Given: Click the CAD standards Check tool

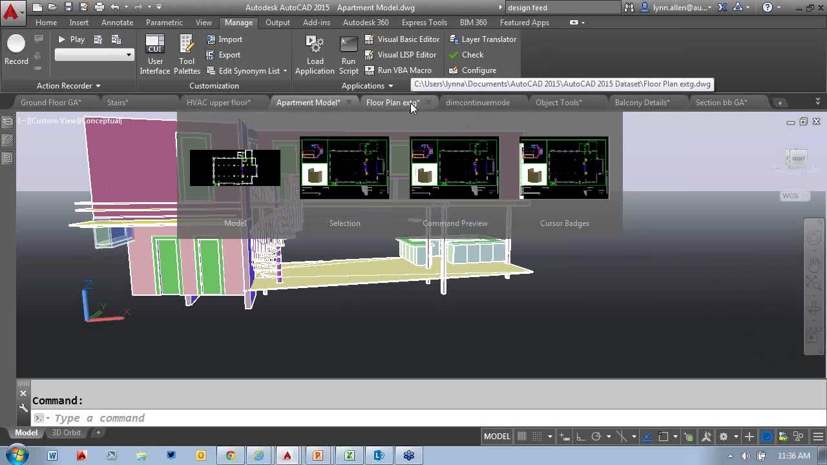Looking at the screenshot, I should [466, 55].
